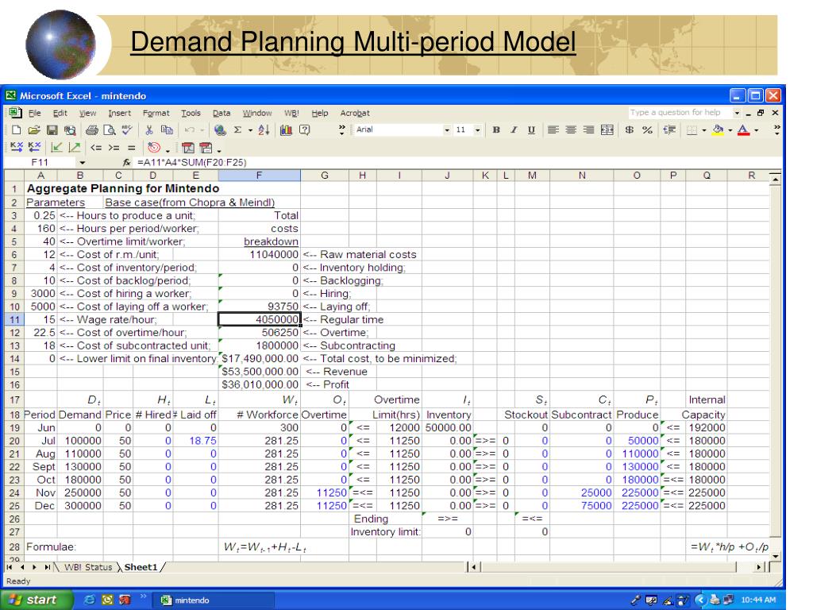Cut selection with the scissors icon

[149, 130]
